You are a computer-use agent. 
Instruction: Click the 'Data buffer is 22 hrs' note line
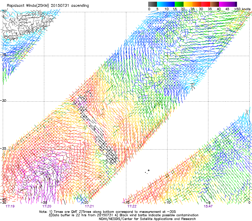click(x=123, y=215)
